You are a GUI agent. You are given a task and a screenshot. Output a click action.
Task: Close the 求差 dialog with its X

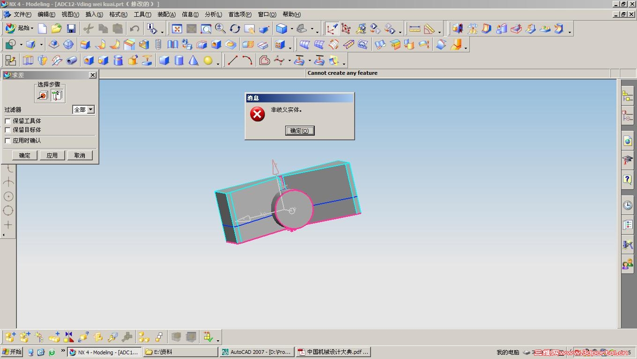[x=93, y=75]
